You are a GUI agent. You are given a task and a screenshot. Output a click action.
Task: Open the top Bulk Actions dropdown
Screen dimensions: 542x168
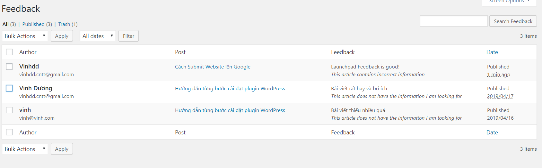point(25,36)
